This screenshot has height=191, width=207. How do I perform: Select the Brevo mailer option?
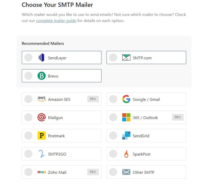(28, 75)
